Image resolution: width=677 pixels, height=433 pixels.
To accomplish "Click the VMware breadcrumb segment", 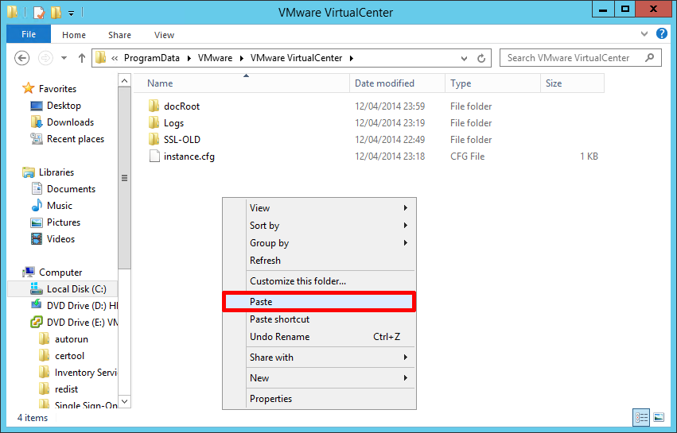I will (215, 58).
